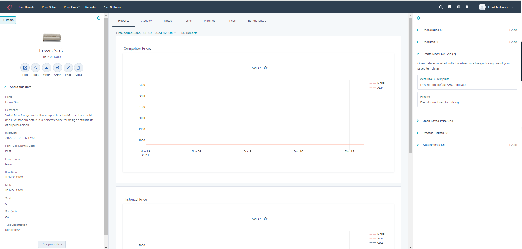The width and height of the screenshot is (522, 249).
Task: Switch to the Matches tab
Action: click(x=209, y=21)
